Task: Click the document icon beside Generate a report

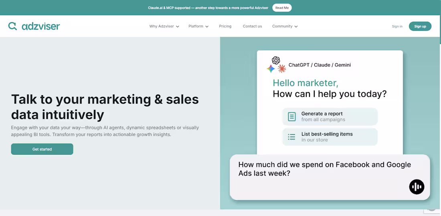Action: point(291,117)
